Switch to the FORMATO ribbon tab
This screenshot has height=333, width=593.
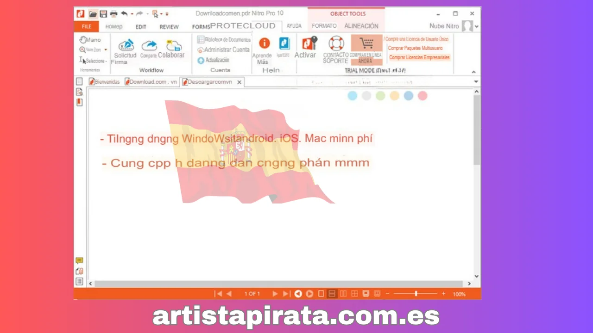tap(324, 26)
